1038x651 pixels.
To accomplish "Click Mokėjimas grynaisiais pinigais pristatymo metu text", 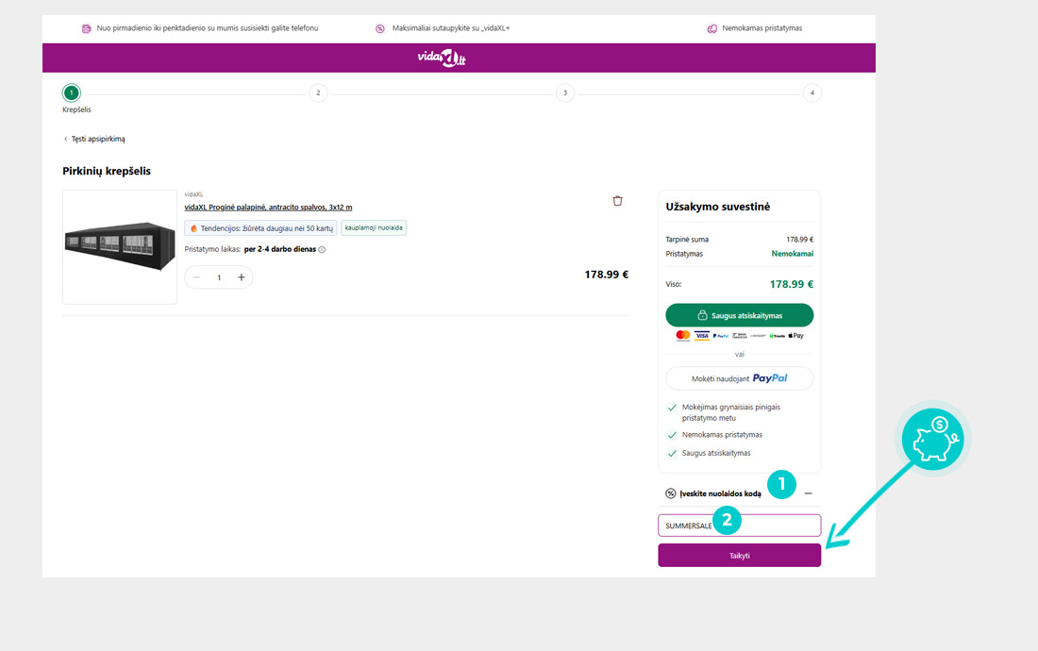I will point(730,412).
